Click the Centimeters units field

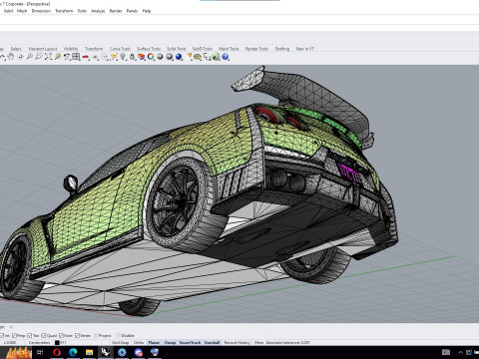click(x=39, y=342)
